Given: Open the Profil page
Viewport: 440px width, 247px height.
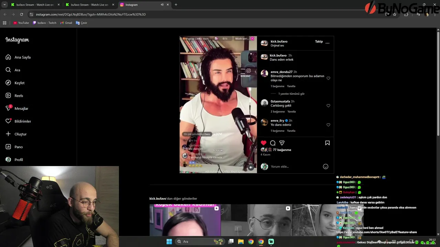Looking at the screenshot, I should (14, 160).
